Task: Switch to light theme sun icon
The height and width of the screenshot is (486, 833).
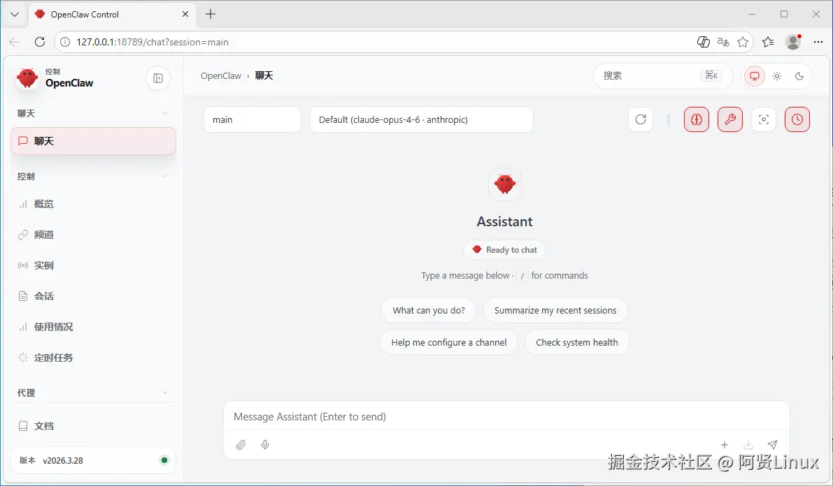Action: (x=777, y=76)
